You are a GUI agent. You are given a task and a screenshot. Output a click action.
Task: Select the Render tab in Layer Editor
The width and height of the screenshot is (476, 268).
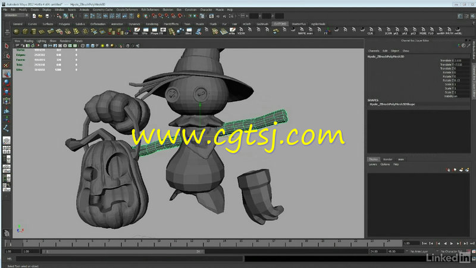[388, 159]
